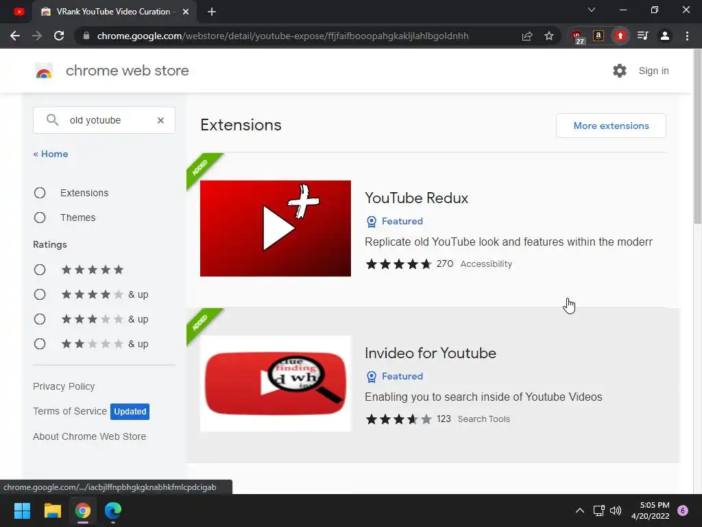Open the red extension with 27 badge
This screenshot has width=702, height=527.
577,36
